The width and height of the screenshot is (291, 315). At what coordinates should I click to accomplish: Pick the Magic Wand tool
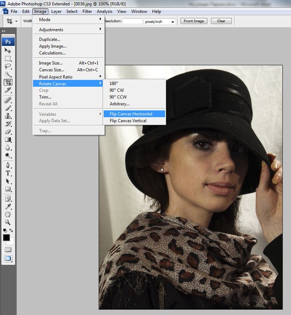coord(8,74)
